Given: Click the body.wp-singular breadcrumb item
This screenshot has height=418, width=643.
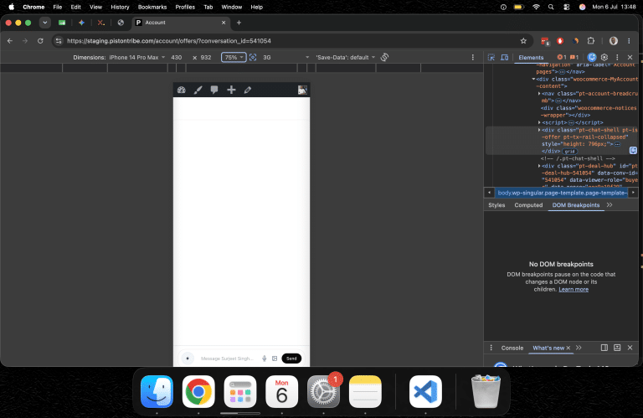Looking at the screenshot, I should (x=563, y=193).
